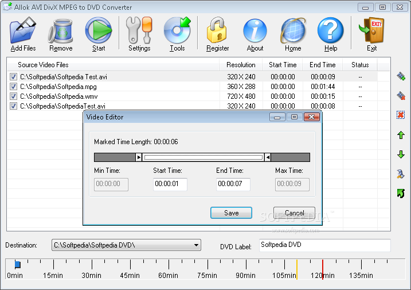Click the edit video tool sidebar icon

tap(401, 174)
